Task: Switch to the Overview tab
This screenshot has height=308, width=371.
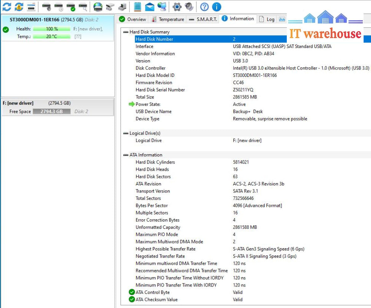Action: (x=132, y=19)
